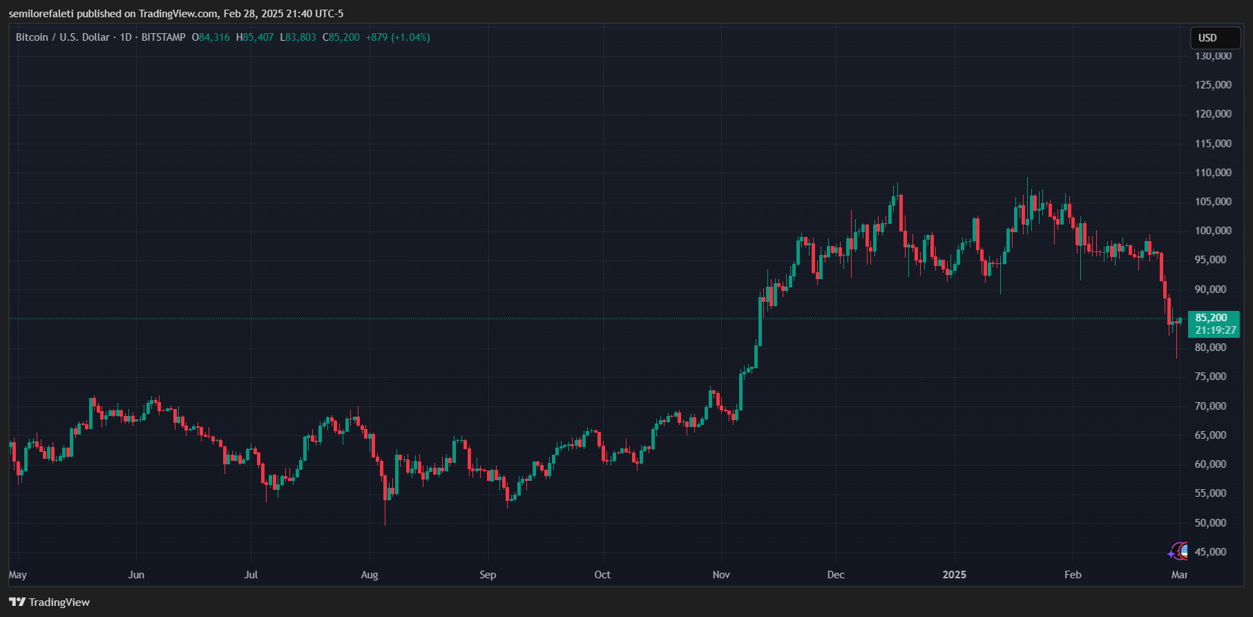The height and width of the screenshot is (617, 1253).
Task: Click the Bitcoin / U.S. Dollar symbol title
Action: click(63, 37)
